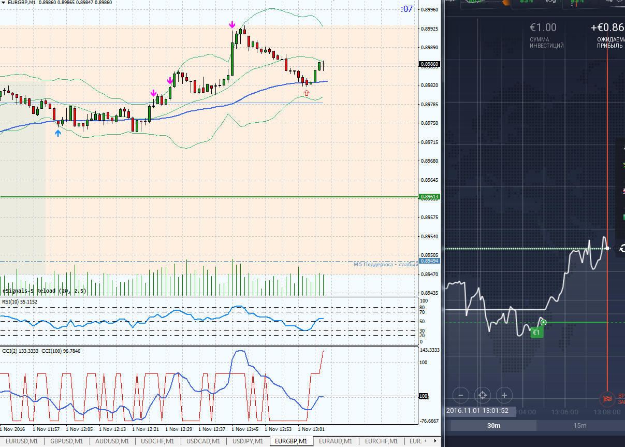Click the refresh arrows icon beside chart
The image size is (625, 447).
[x=622, y=249]
